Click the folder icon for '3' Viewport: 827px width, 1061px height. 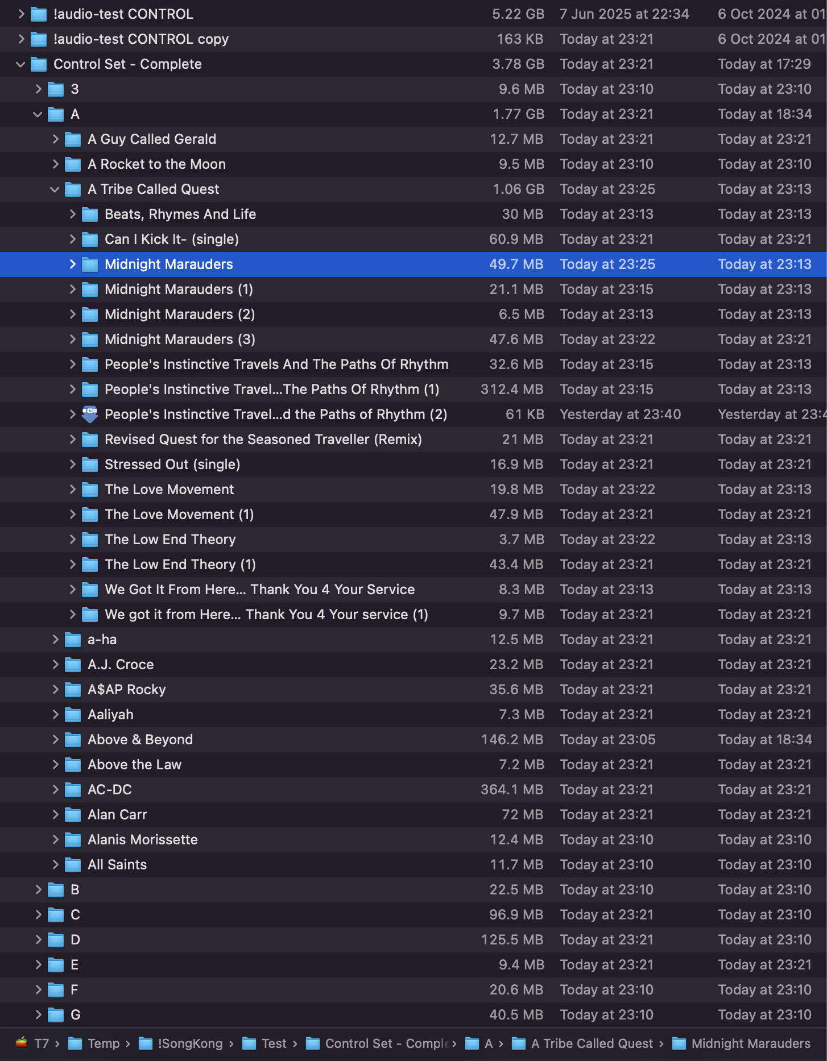[x=56, y=89]
